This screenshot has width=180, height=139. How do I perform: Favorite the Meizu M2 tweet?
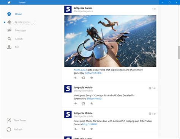click(x=92, y=129)
